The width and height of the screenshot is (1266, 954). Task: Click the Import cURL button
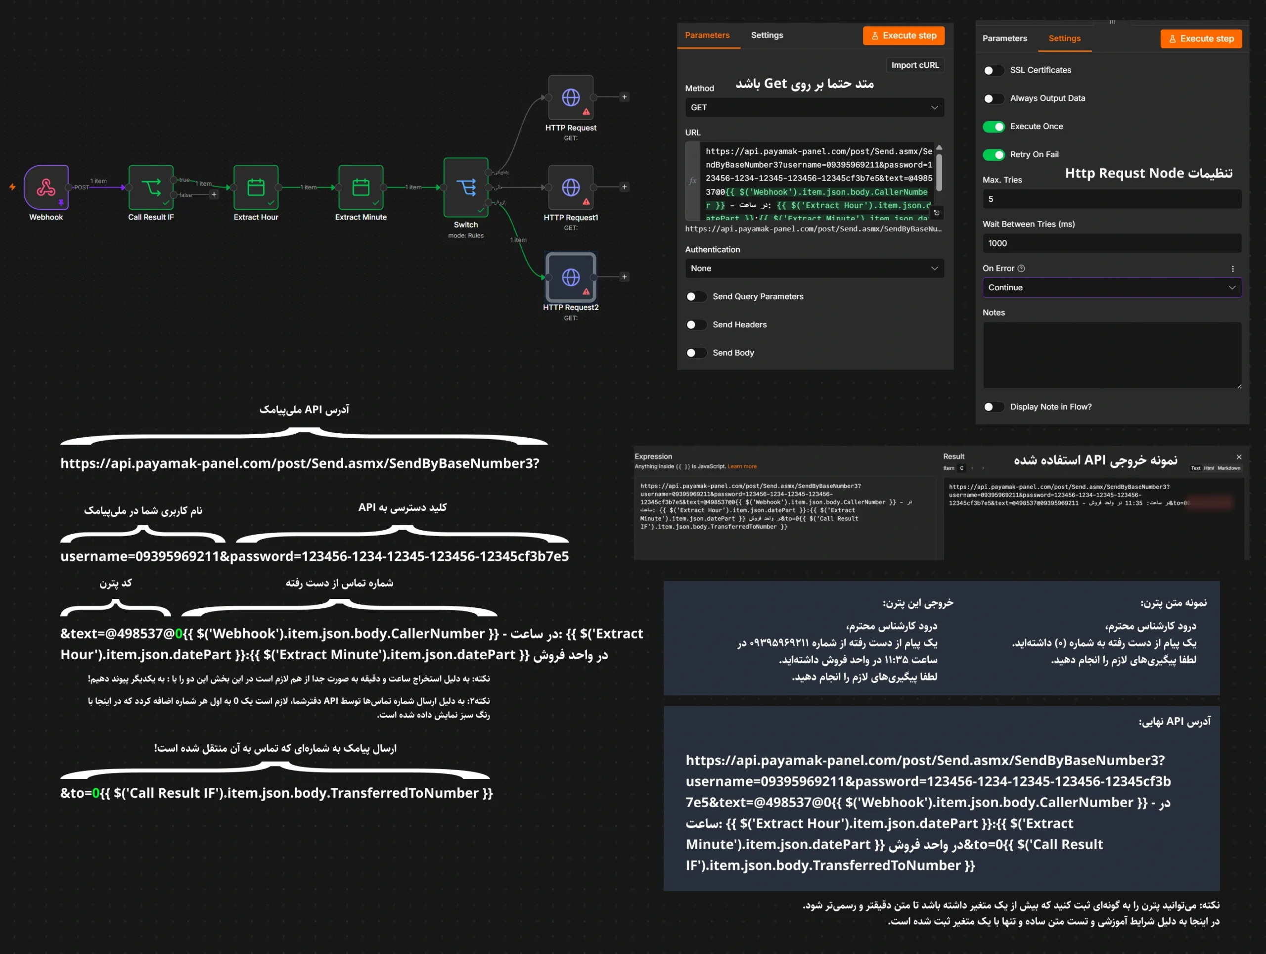point(914,65)
